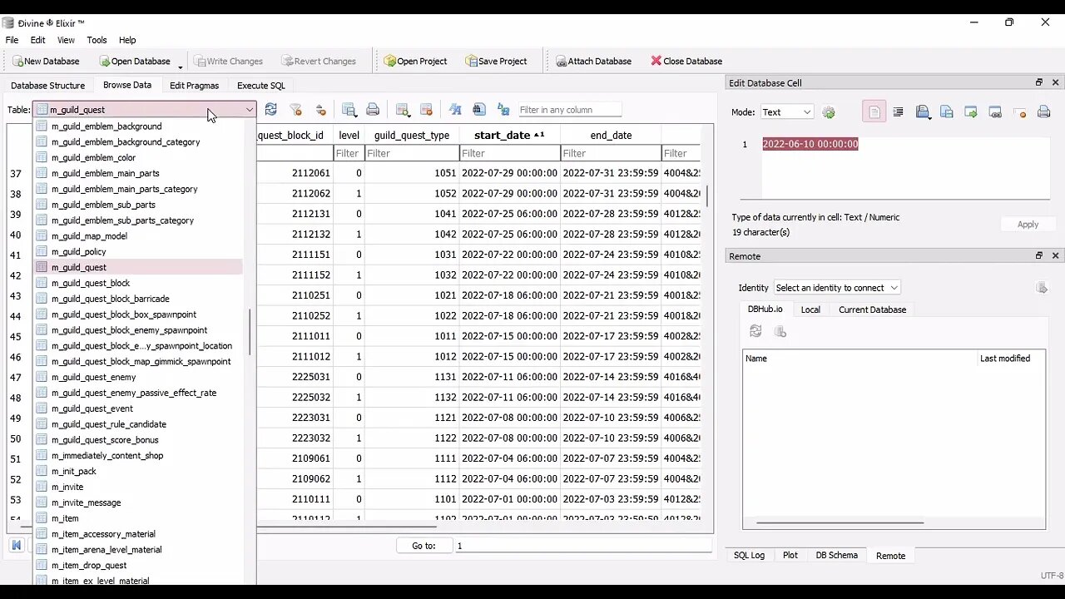
Task: Show the Plot bottom tab
Action: pos(790,555)
